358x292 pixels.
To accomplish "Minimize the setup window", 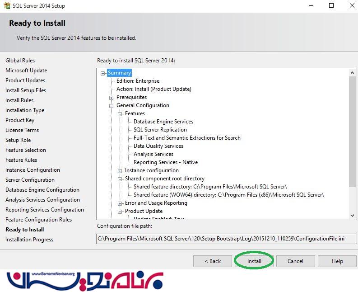I will coord(311,5).
